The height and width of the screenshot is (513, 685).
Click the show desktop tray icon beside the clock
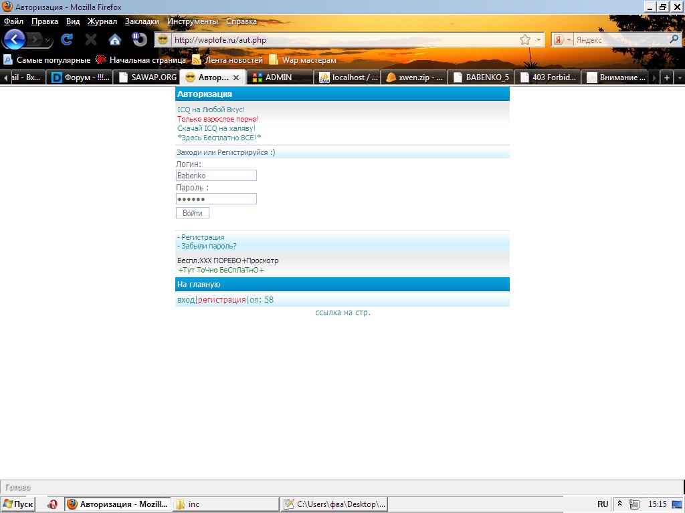(x=677, y=504)
